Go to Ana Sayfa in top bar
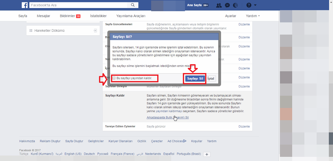This screenshot has width=333, height=161. click(194, 5)
